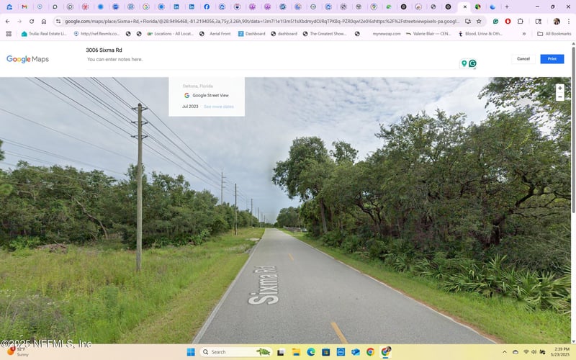Open a new browser tab
This screenshot has height=360, width=576.
[507, 6]
